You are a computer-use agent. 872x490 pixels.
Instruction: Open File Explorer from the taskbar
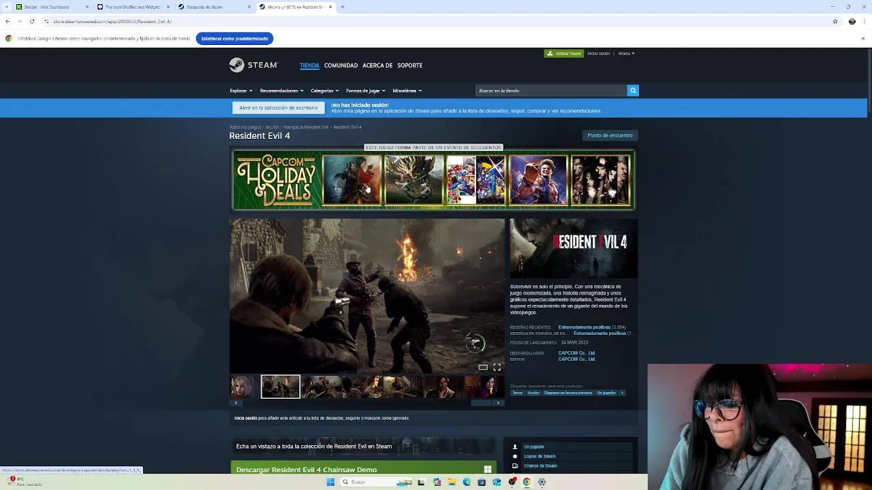[452, 482]
